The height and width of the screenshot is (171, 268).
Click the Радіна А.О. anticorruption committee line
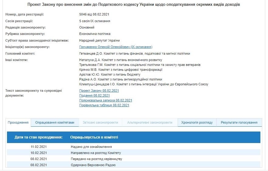(x=120, y=79)
